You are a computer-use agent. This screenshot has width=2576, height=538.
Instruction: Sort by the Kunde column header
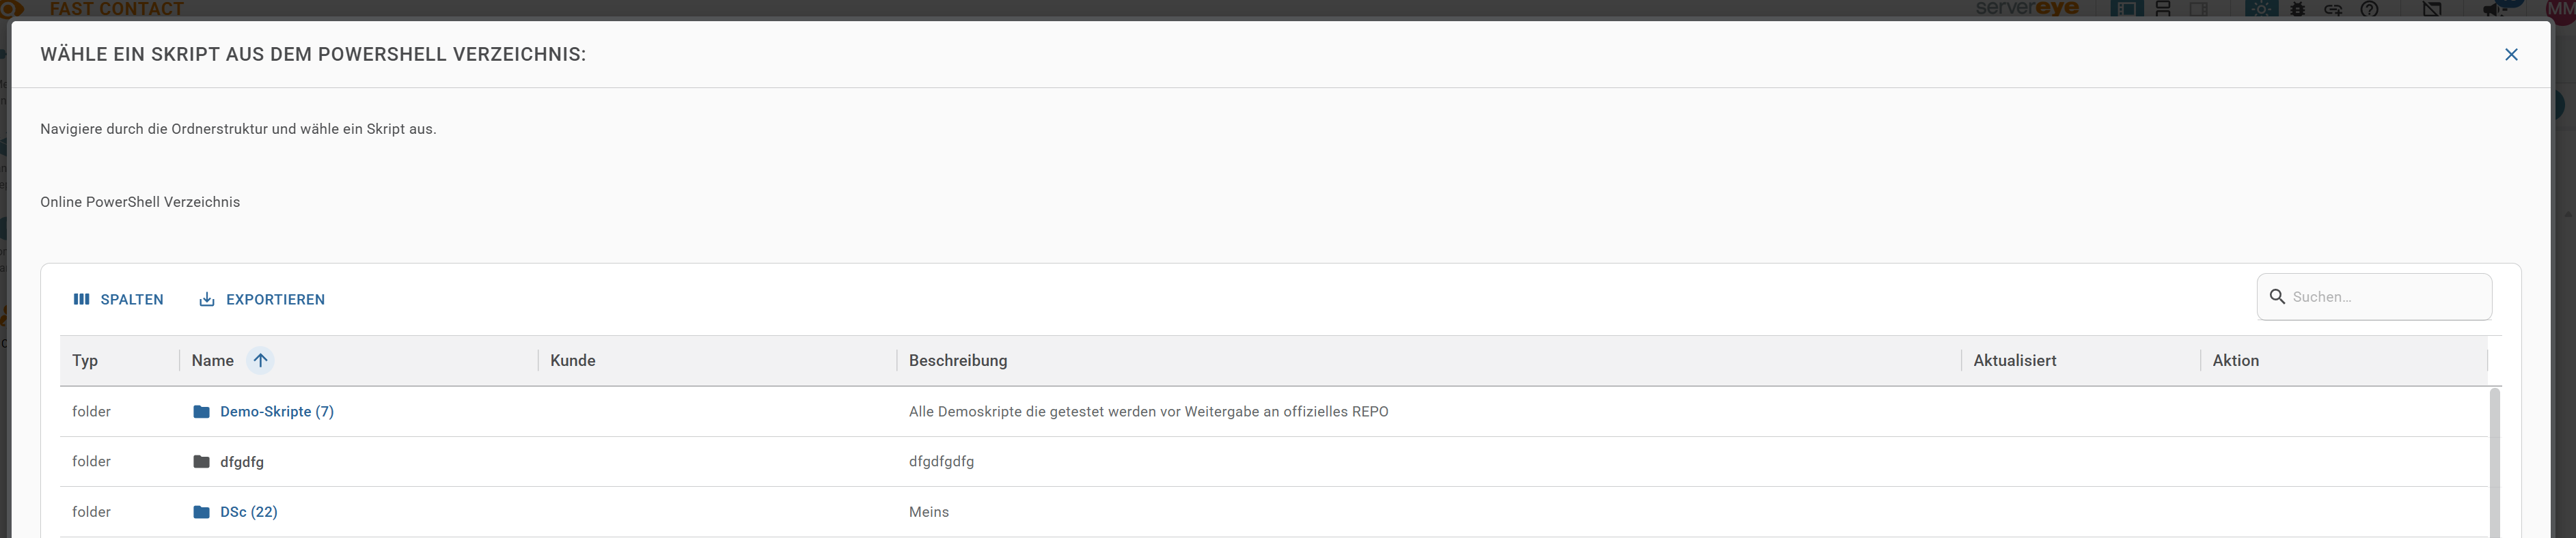click(x=573, y=360)
